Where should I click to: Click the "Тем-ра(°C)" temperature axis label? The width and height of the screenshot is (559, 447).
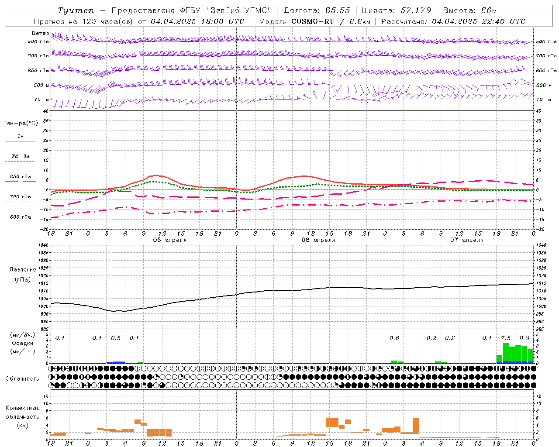[x=21, y=124]
